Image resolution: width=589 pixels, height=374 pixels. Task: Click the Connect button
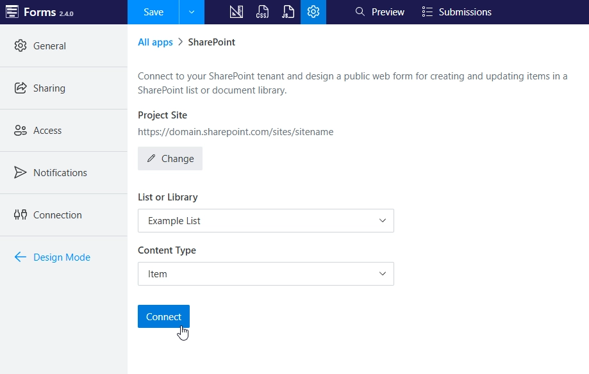click(163, 316)
